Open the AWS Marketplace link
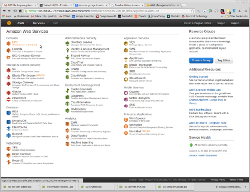250x192 pixels. pos(200,110)
